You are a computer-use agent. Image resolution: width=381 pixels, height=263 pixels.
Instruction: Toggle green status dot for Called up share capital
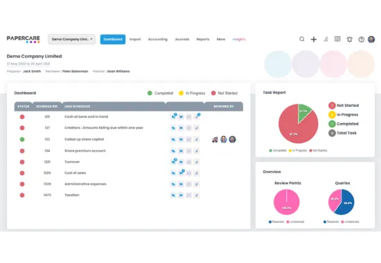22,139
